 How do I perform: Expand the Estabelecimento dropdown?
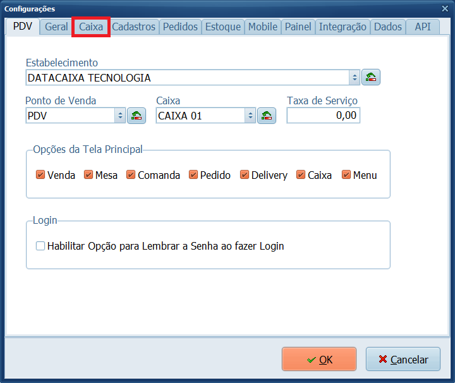click(355, 78)
